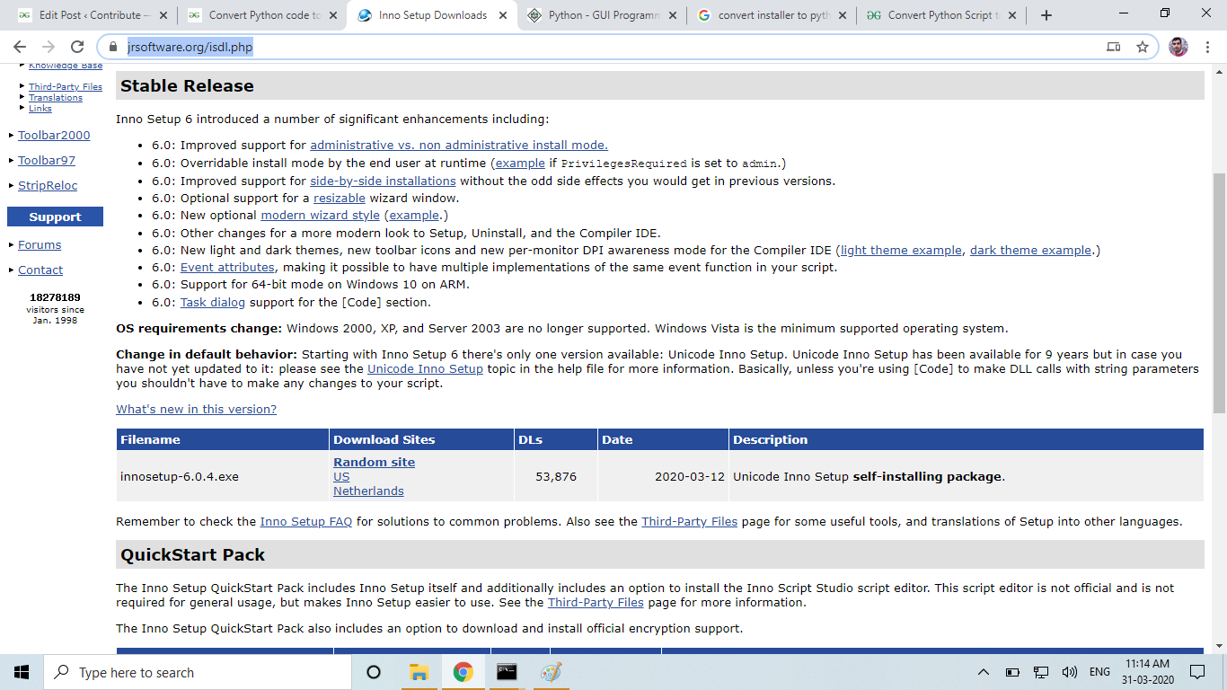This screenshot has width=1227, height=690.
Task: Go to the Toolbar2000 page
Action: 54,136
